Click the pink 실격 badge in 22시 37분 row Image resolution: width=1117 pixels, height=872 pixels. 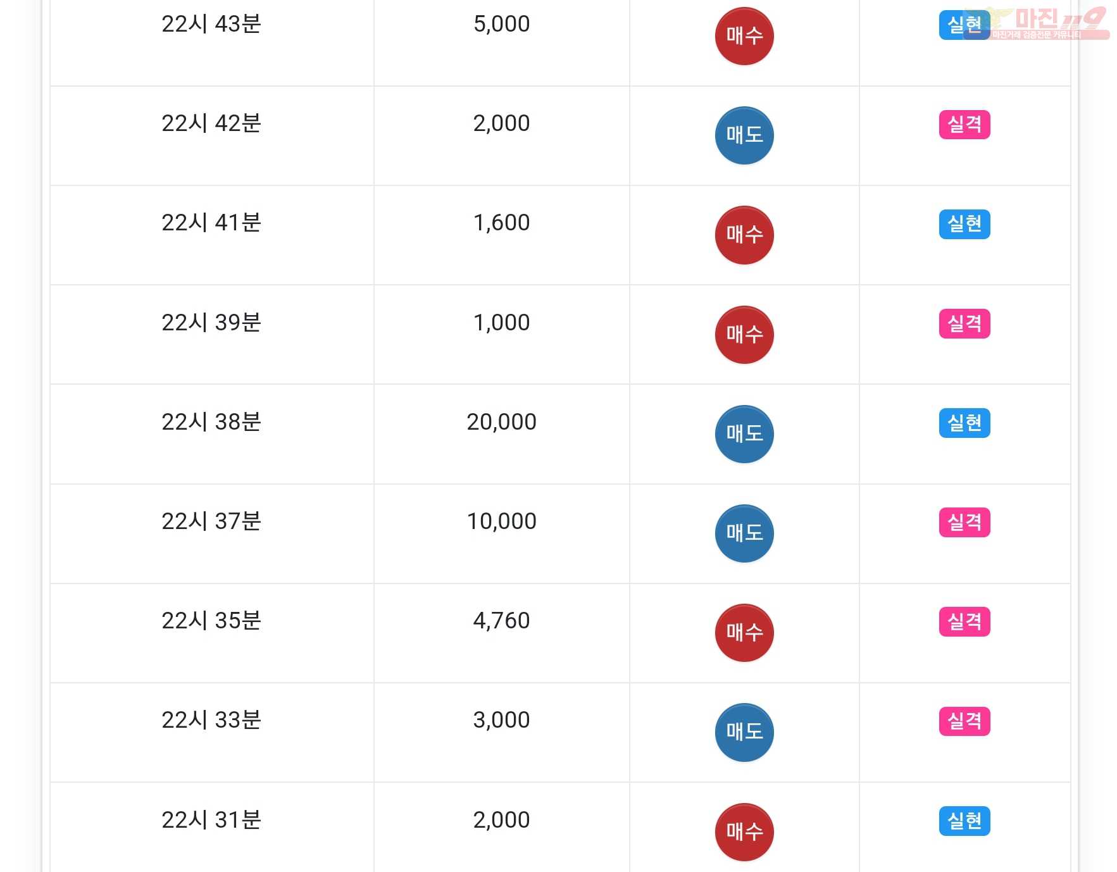964,522
